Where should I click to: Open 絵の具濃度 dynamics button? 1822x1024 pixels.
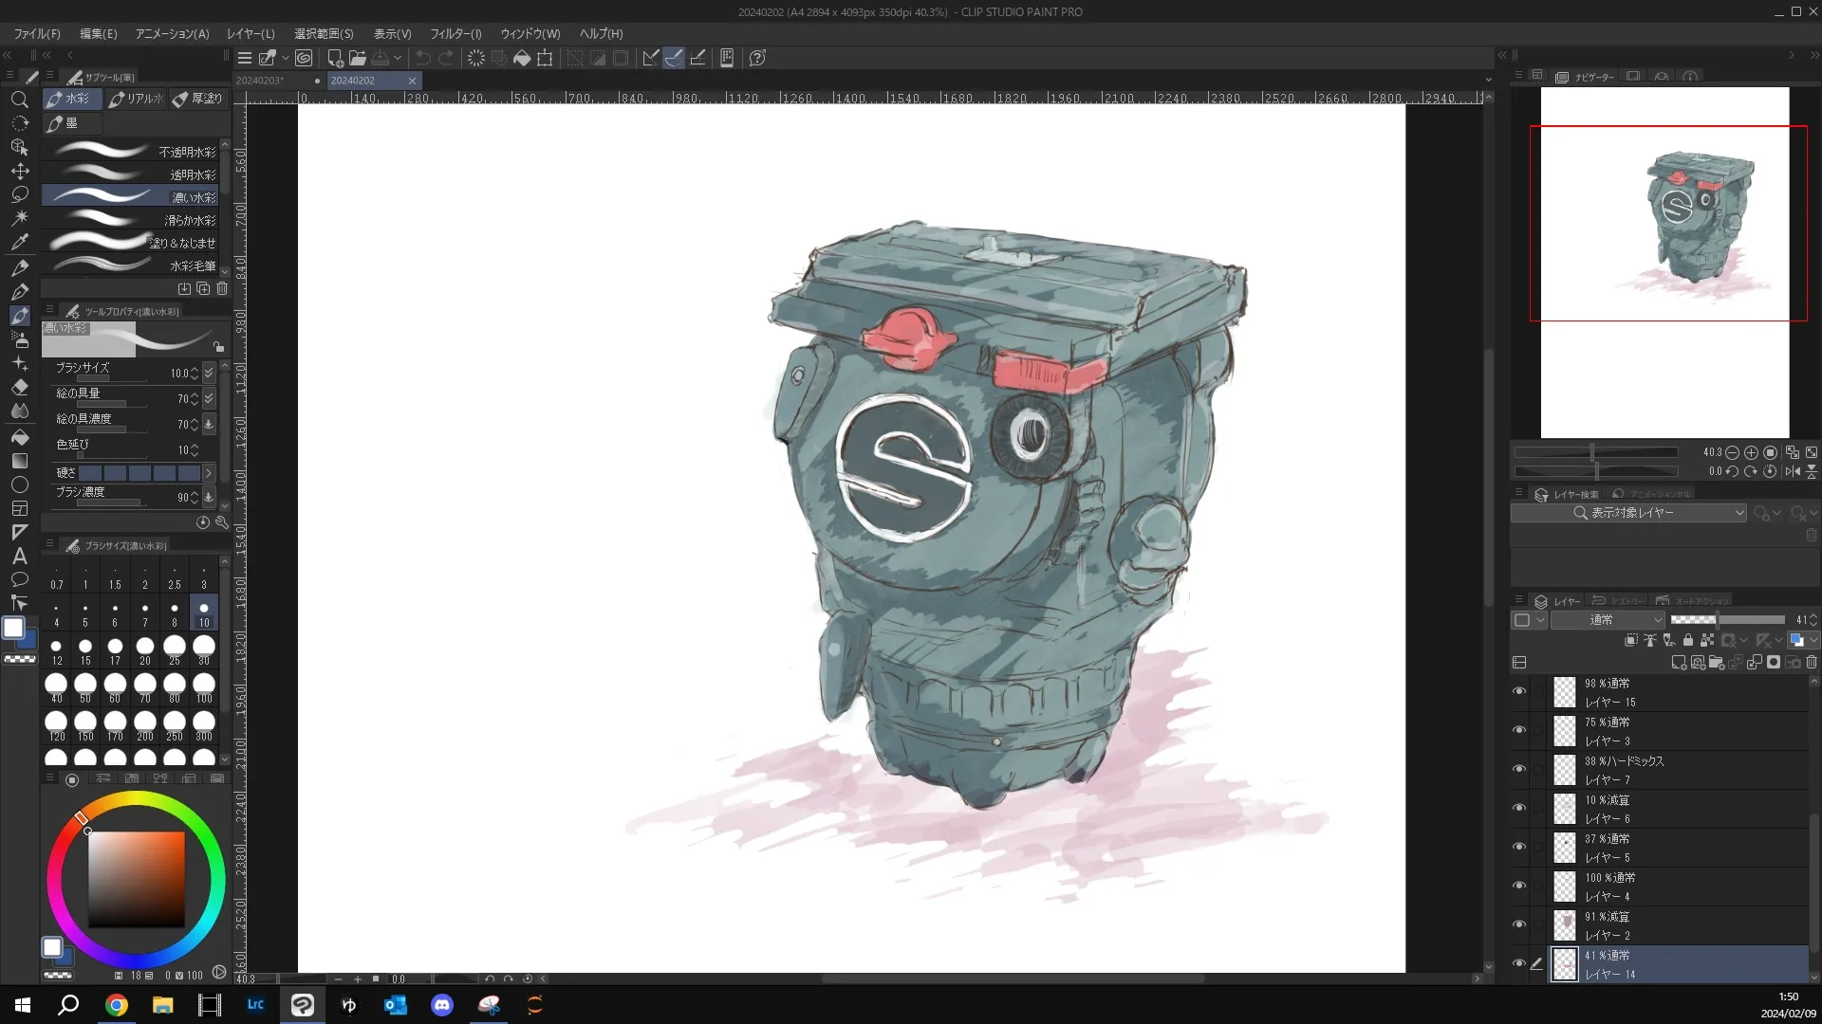[209, 425]
